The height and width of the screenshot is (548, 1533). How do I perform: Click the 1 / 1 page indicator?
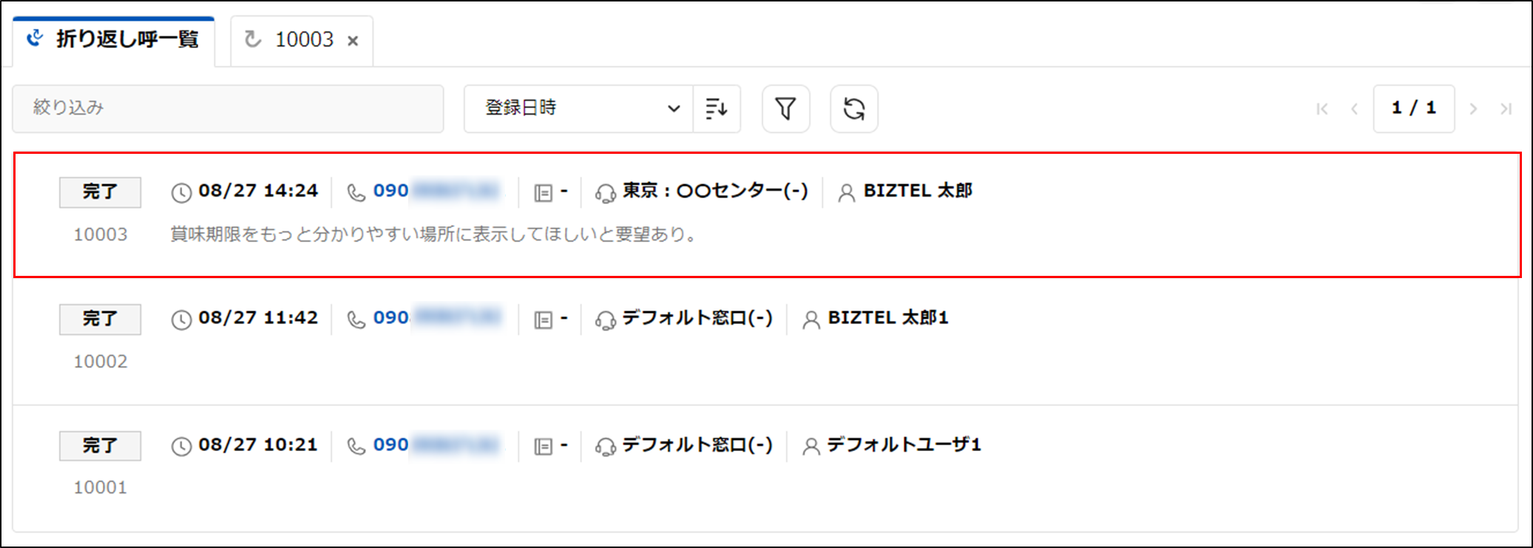pyautogui.click(x=1414, y=109)
